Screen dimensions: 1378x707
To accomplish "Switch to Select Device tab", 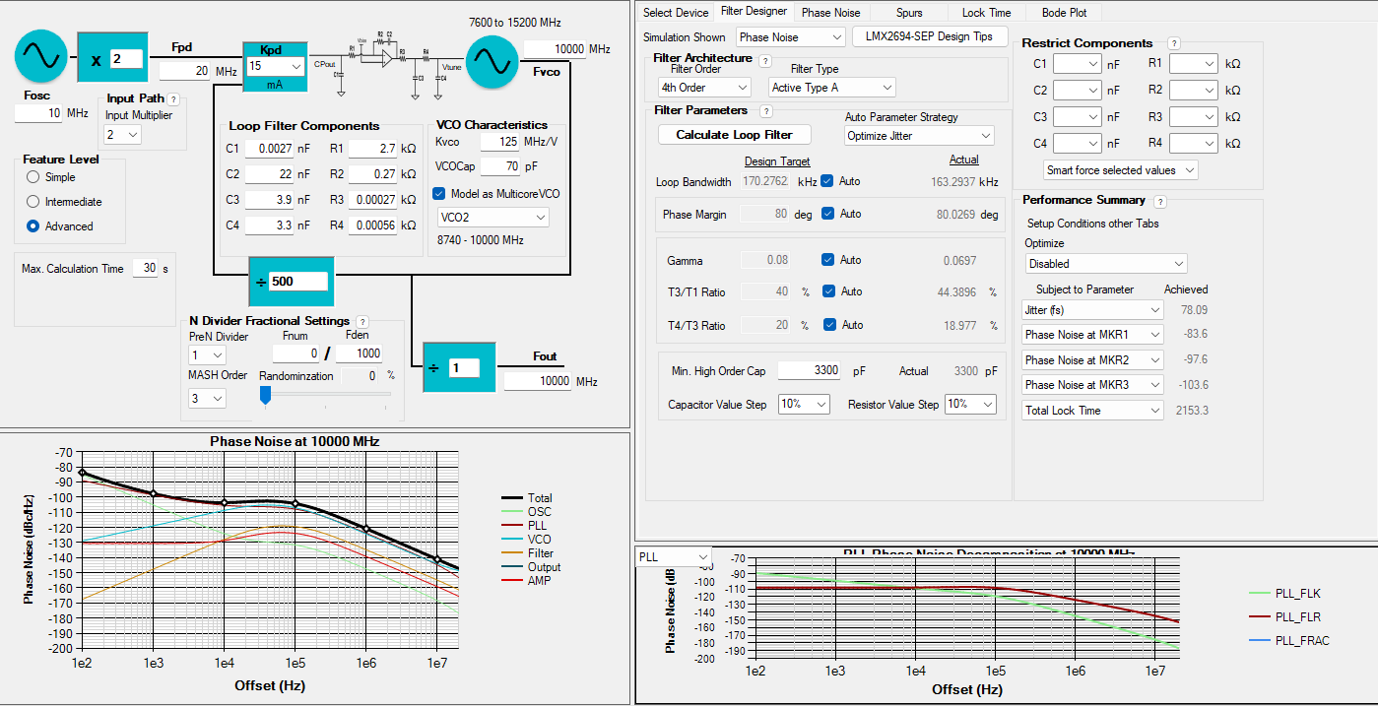I will click(676, 13).
